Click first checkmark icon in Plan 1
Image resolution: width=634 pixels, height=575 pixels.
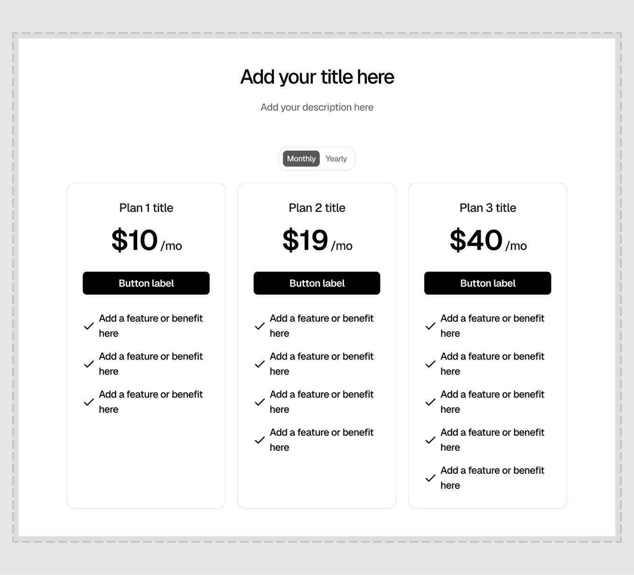pyautogui.click(x=89, y=326)
